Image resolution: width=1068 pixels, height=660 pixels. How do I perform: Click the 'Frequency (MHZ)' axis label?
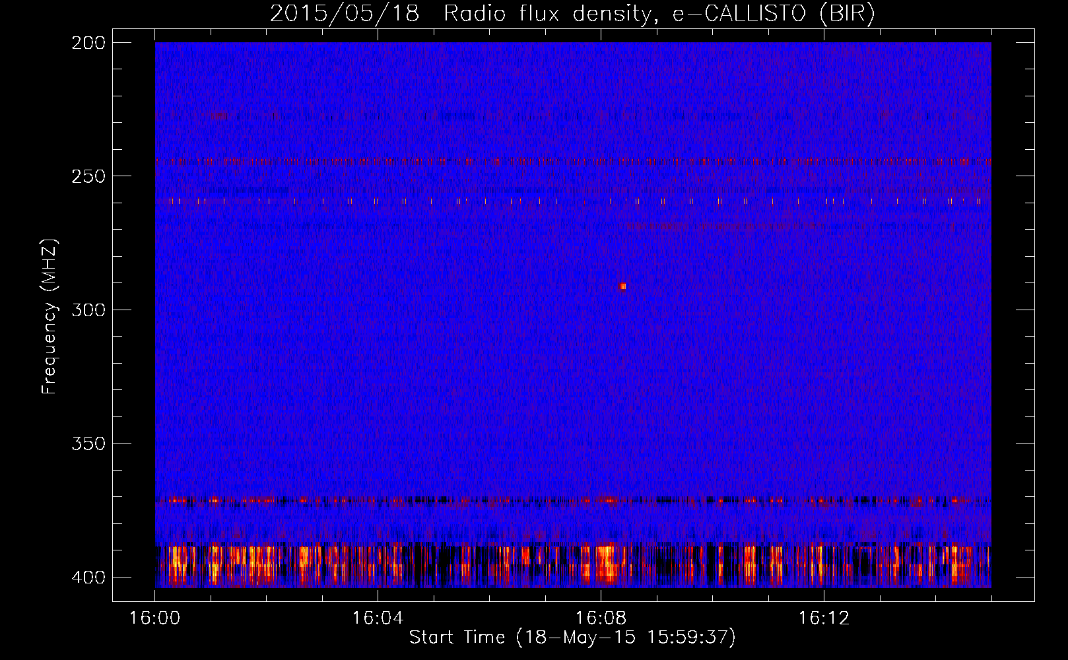tap(50, 316)
